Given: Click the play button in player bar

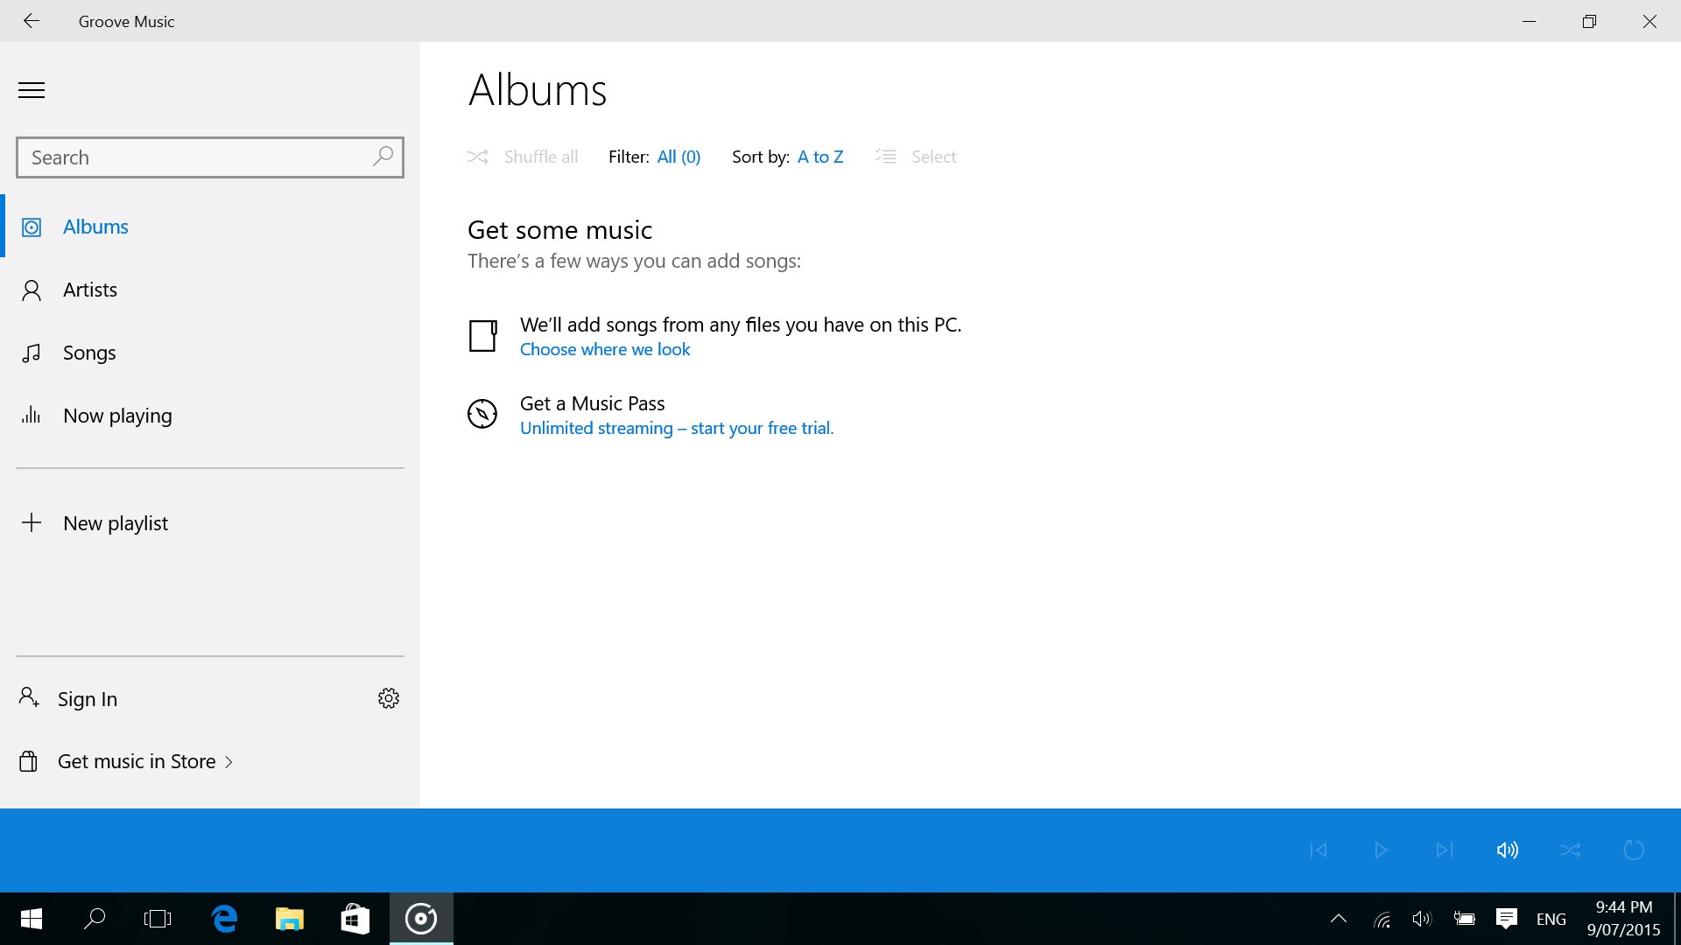Looking at the screenshot, I should [x=1381, y=850].
